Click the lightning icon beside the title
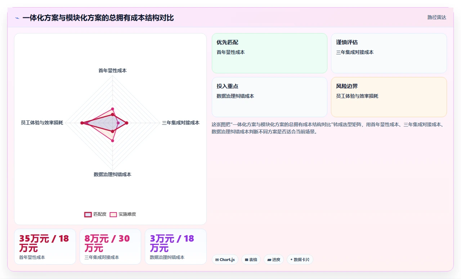 17,18
